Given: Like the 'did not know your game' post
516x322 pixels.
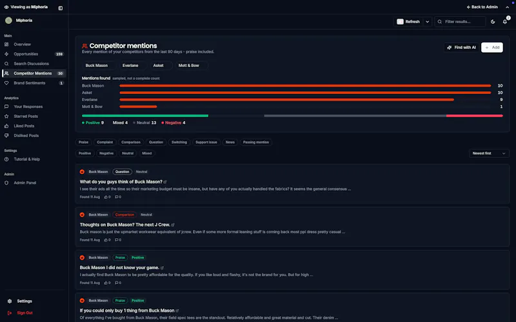Looking at the screenshot, I should click(x=107, y=283).
